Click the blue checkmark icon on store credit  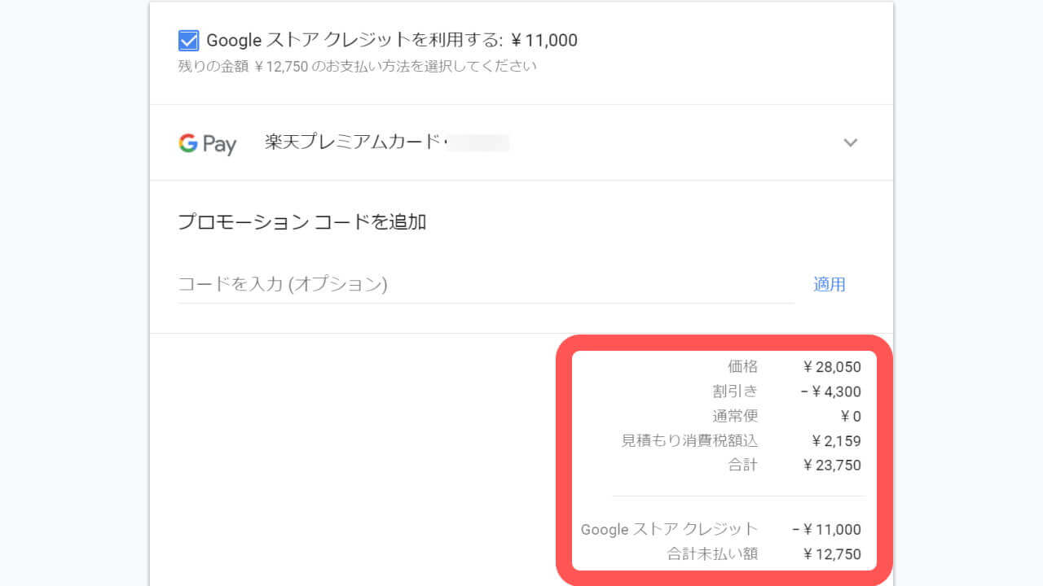pyautogui.click(x=188, y=40)
